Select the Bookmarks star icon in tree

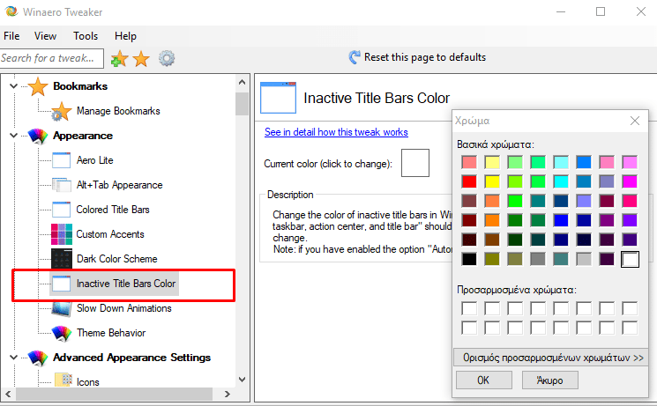[38, 86]
